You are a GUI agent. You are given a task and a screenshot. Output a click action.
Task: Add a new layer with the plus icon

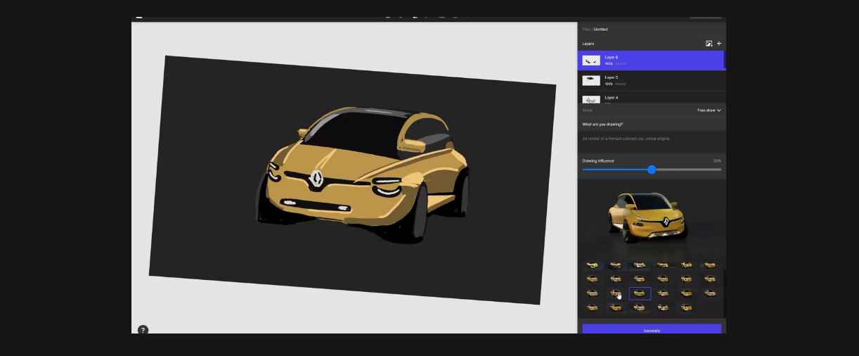point(718,44)
